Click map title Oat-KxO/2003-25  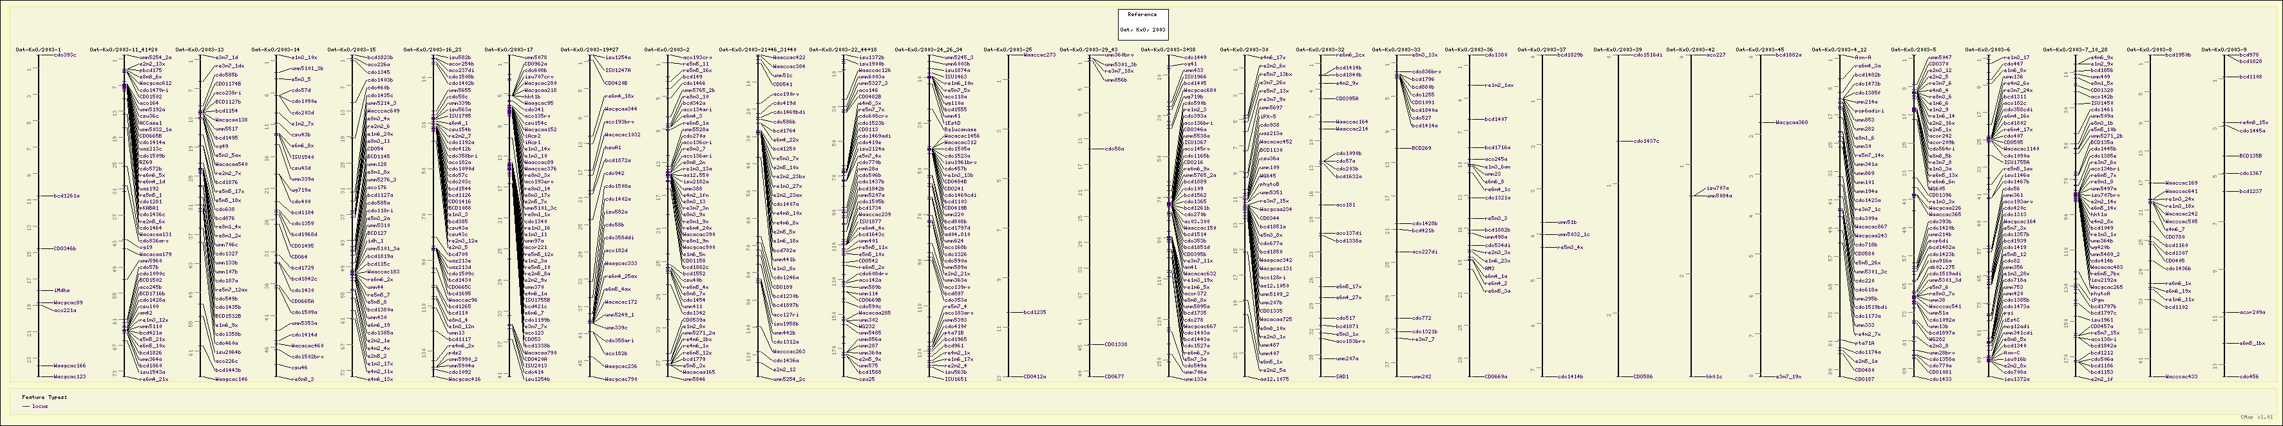point(1008,50)
